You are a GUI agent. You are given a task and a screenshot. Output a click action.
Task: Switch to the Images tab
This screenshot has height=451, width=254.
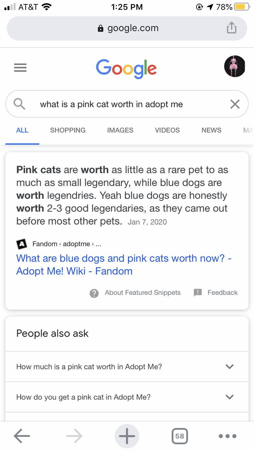point(120,130)
